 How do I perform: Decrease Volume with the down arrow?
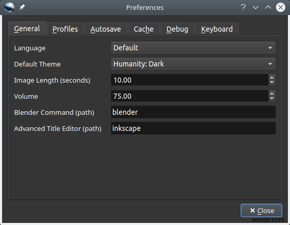(x=272, y=99)
